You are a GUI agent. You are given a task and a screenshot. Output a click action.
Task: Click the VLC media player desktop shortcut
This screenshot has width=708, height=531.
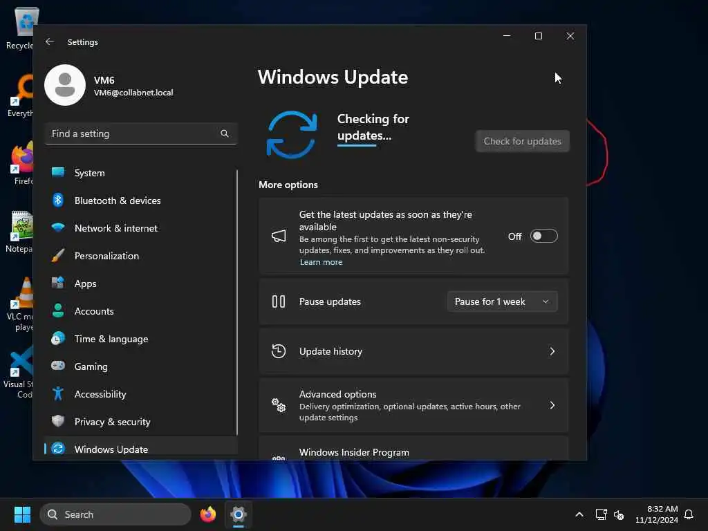(20, 304)
